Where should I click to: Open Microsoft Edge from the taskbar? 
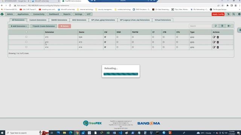(x=71, y=133)
